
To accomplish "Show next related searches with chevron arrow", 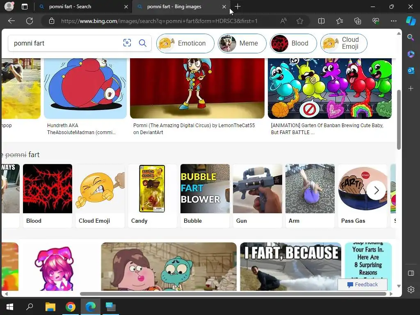I will point(377,190).
